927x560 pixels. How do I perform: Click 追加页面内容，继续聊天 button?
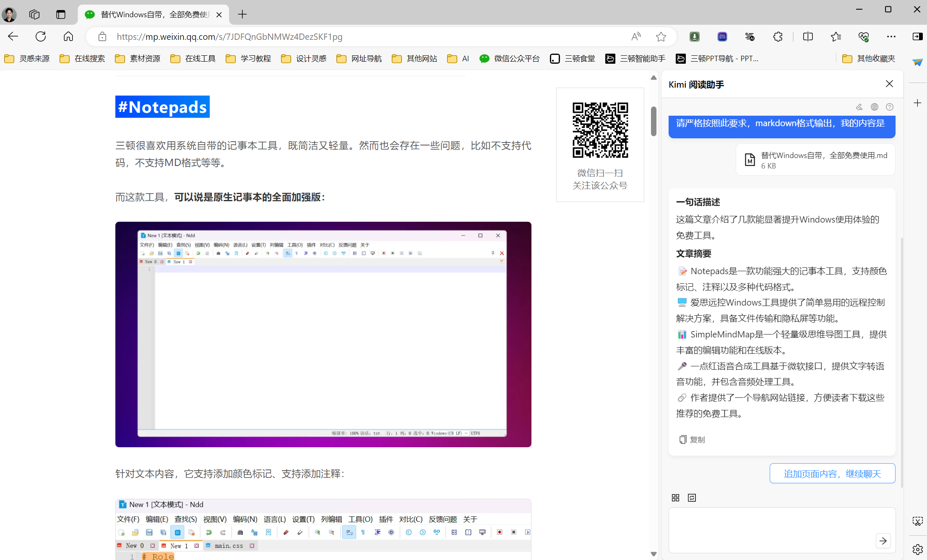coord(832,474)
